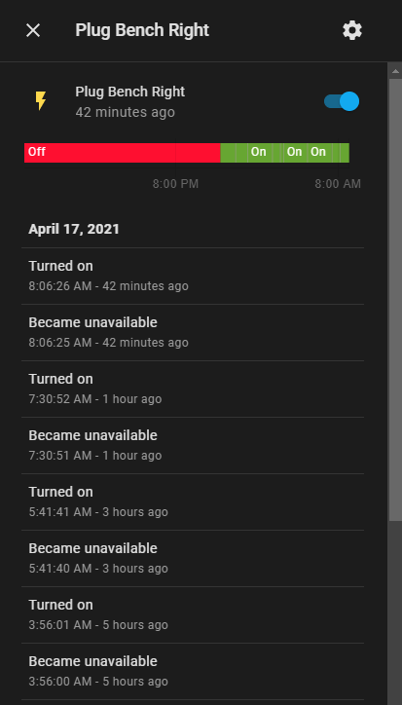Image resolution: width=402 pixels, height=705 pixels.
Task: Select Became unavailable 5:41:40 AM entry
Action: coord(193,558)
